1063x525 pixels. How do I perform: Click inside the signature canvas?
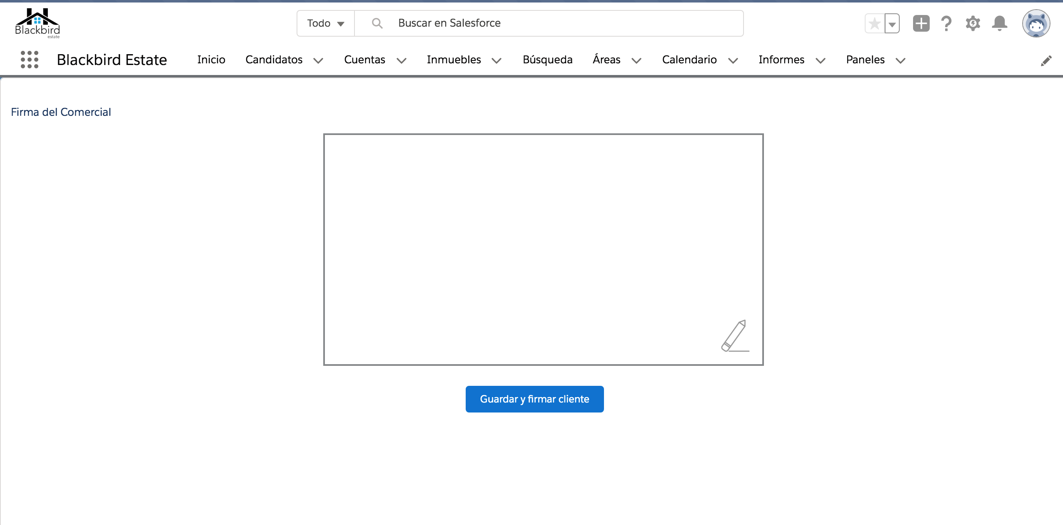[543, 249]
